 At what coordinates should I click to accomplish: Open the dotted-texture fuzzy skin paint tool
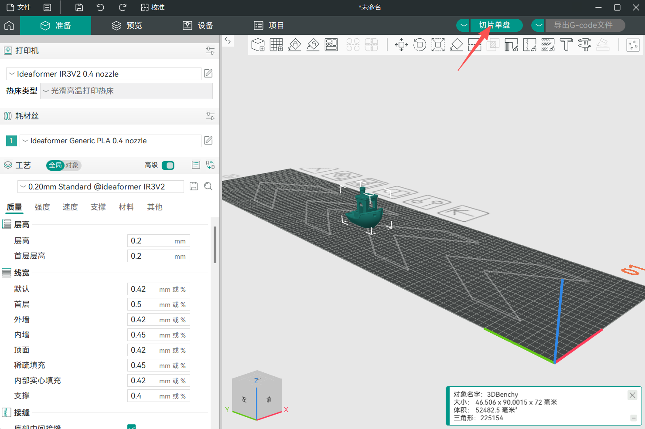[x=548, y=45]
